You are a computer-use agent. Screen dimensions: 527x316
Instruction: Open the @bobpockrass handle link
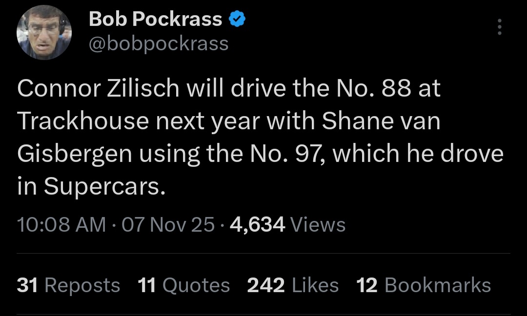[x=159, y=44]
